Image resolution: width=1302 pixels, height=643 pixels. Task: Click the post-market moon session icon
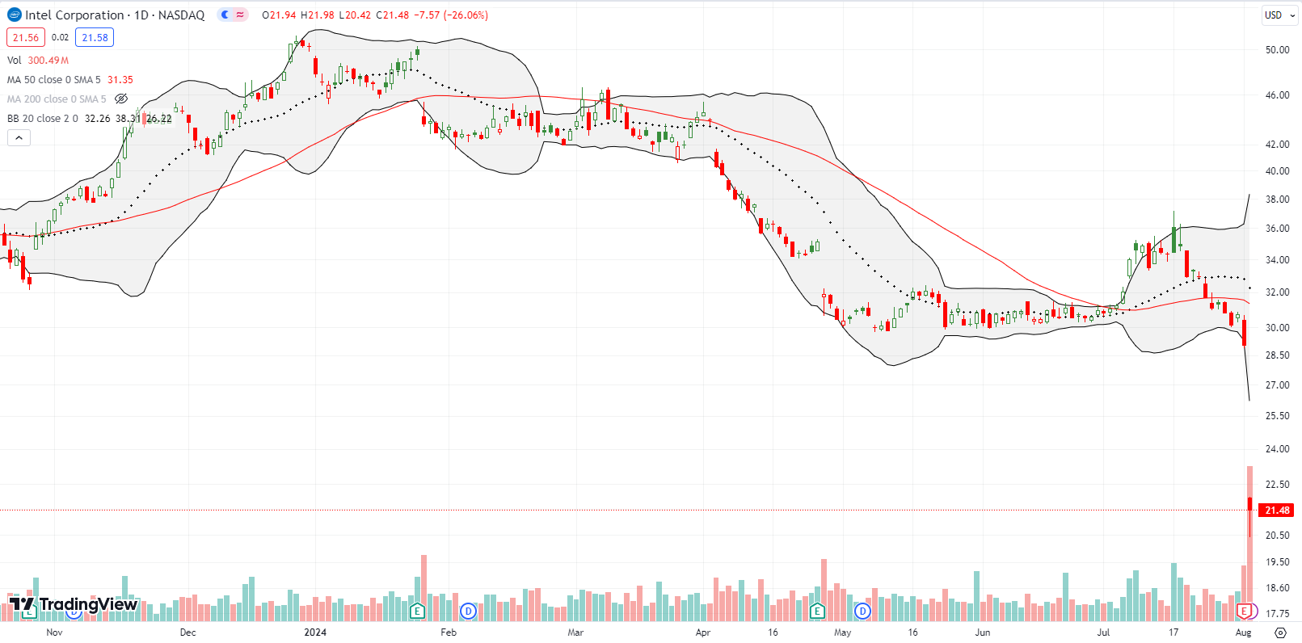pyautogui.click(x=225, y=15)
